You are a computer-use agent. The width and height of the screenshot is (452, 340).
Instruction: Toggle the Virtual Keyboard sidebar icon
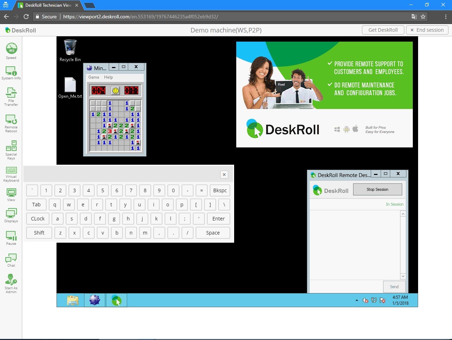tap(11, 175)
